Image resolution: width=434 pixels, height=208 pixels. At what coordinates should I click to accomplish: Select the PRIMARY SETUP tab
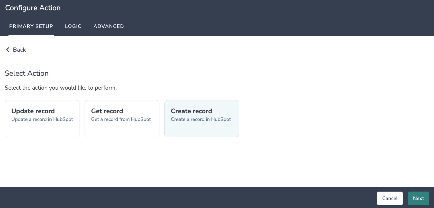(x=31, y=26)
